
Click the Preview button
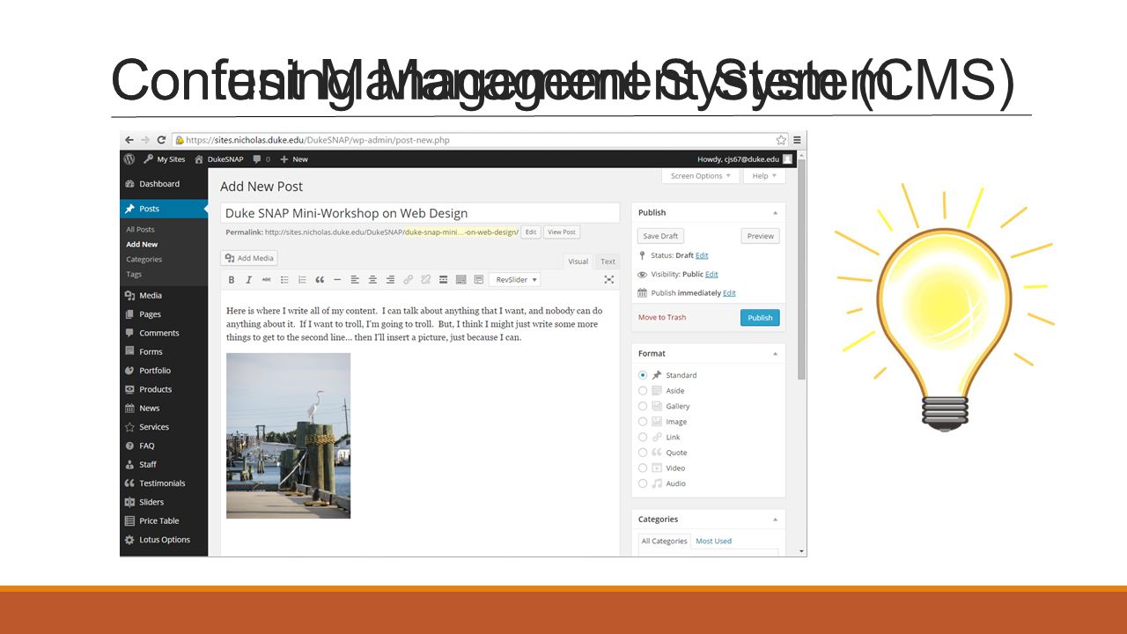point(761,236)
